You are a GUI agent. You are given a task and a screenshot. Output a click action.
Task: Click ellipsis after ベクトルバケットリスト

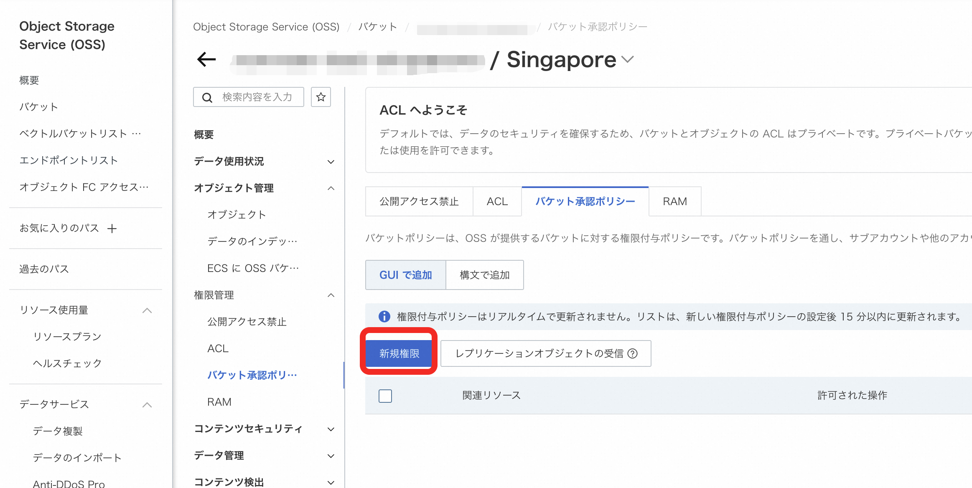pyautogui.click(x=137, y=134)
